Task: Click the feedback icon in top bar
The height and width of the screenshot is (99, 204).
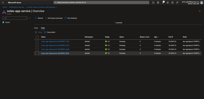Action: 177,3
